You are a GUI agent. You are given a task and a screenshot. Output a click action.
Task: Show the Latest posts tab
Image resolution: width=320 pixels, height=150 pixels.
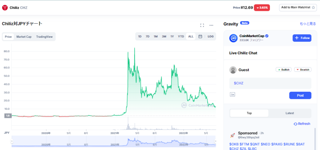(x=290, y=113)
